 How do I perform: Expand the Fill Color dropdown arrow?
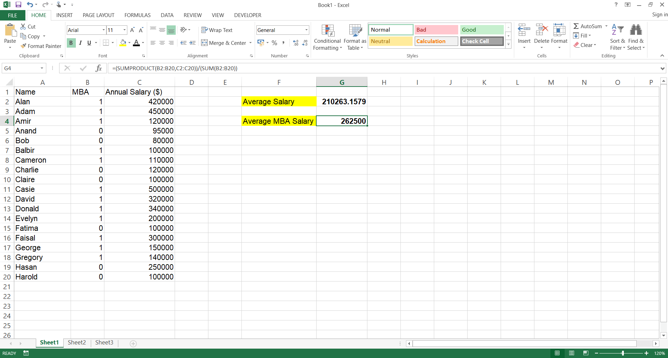click(129, 43)
